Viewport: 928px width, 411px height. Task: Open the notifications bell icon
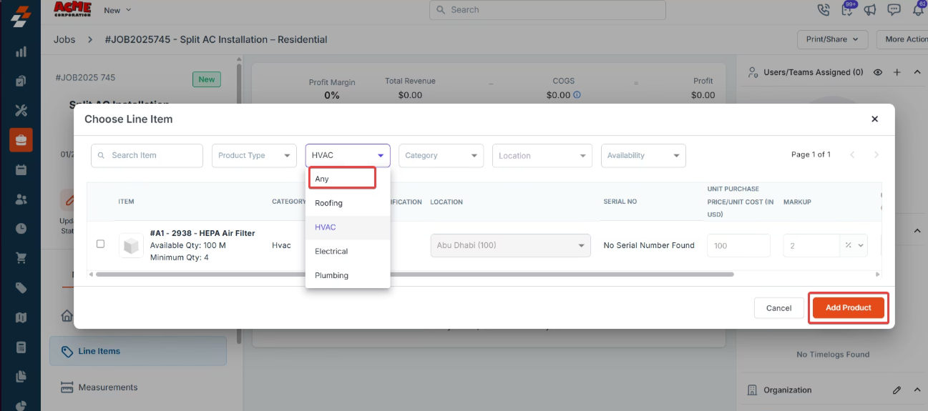[918, 10]
